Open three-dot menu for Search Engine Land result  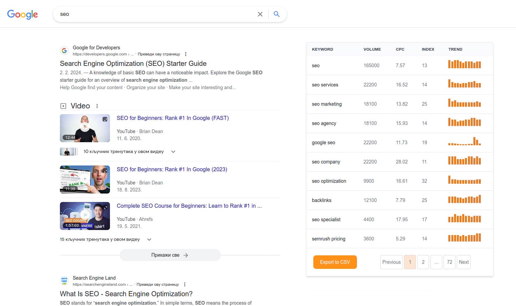pos(184,284)
